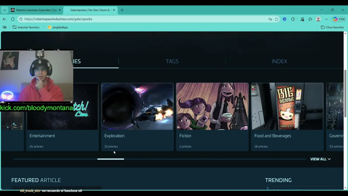Switch to the TAGS tab
Viewport: 348px width, 196px height.
point(172,61)
